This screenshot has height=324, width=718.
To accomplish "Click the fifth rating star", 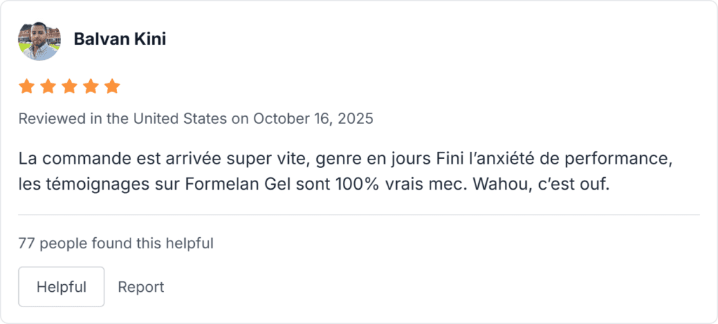I will [x=112, y=87].
